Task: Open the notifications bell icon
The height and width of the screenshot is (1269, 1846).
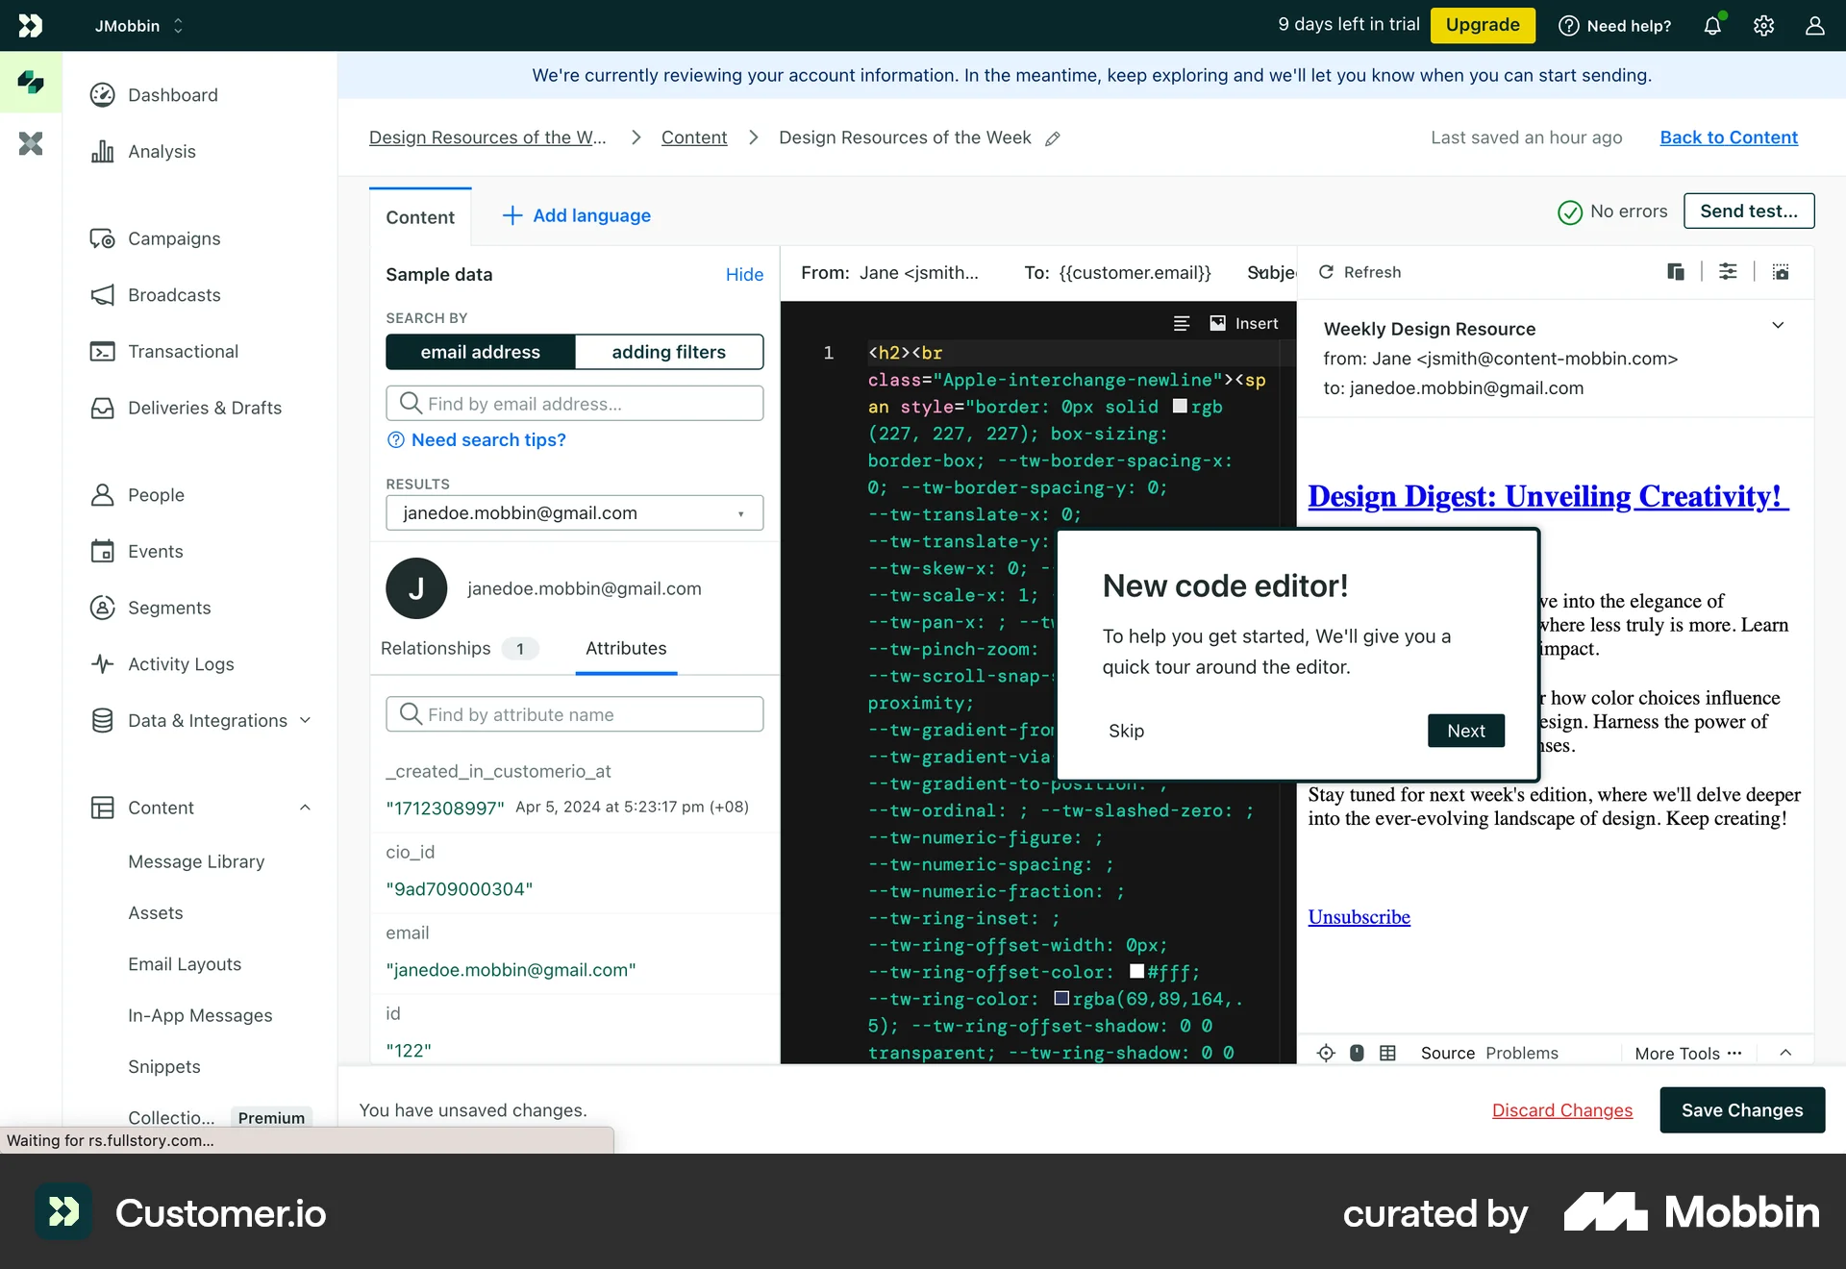Action: tap(1713, 26)
